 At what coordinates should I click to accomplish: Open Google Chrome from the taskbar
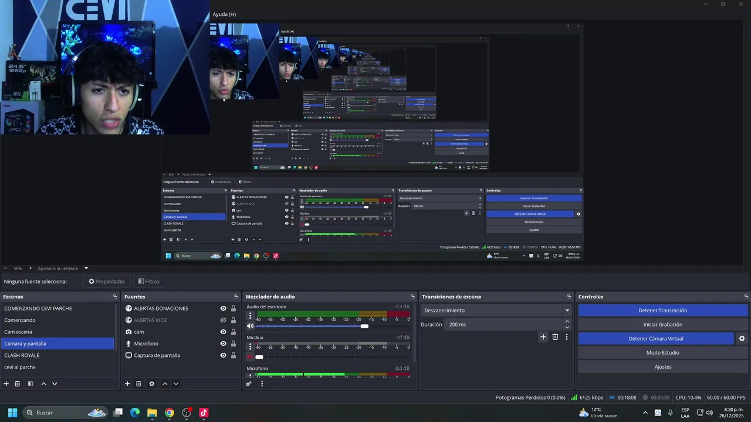[169, 413]
